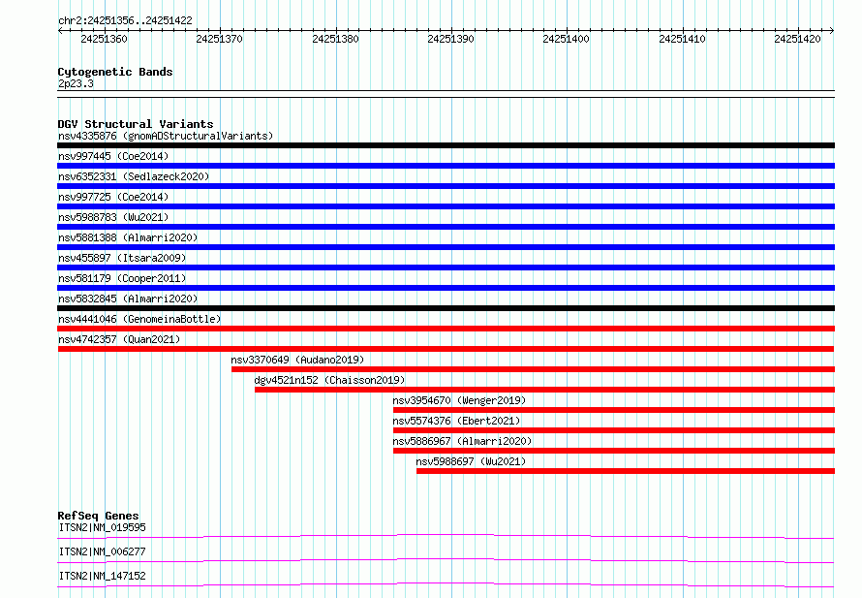Click the black bar under nsv4335876

click(x=446, y=145)
